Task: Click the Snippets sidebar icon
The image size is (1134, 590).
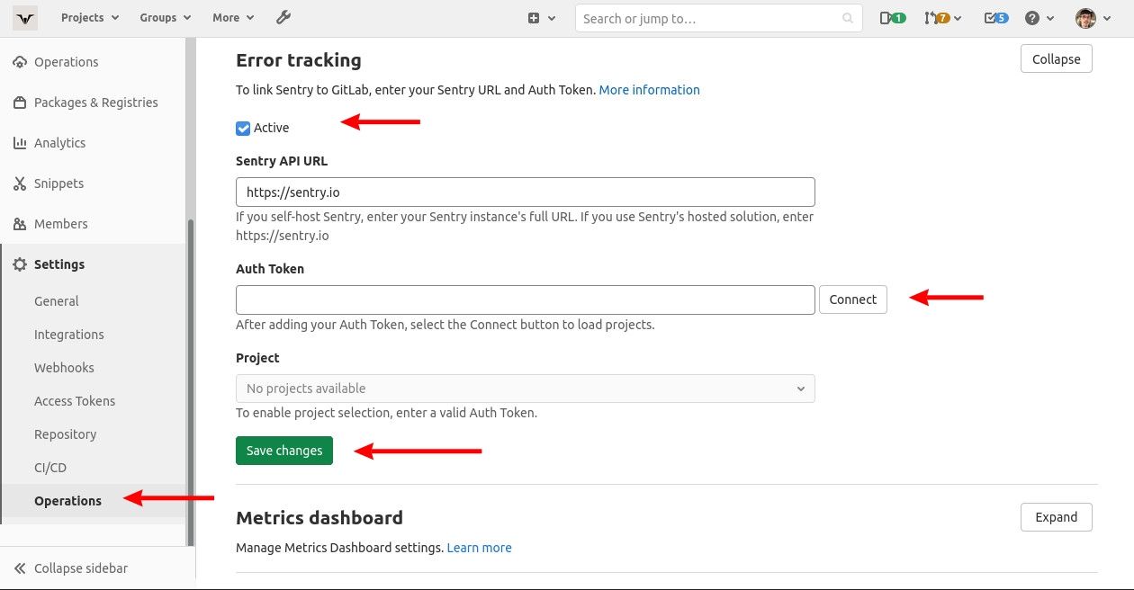Action: (x=20, y=183)
